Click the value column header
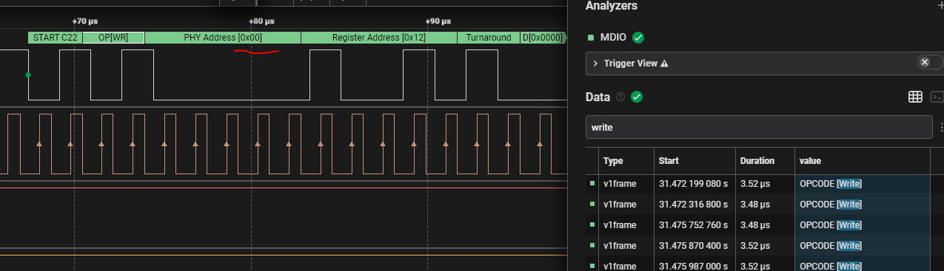Image resolution: width=944 pixels, height=271 pixels. pyautogui.click(x=810, y=160)
